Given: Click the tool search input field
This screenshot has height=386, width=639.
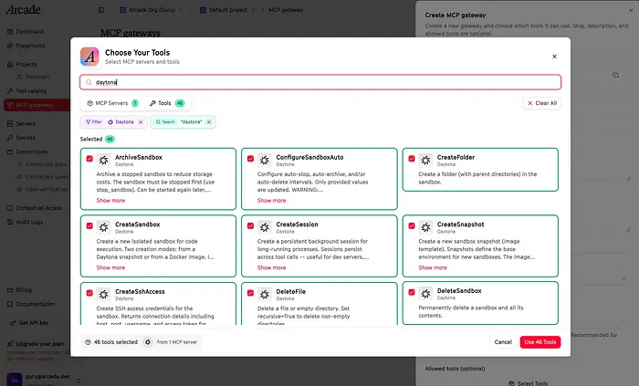Looking at the screenshot, I should click(319, 82).
